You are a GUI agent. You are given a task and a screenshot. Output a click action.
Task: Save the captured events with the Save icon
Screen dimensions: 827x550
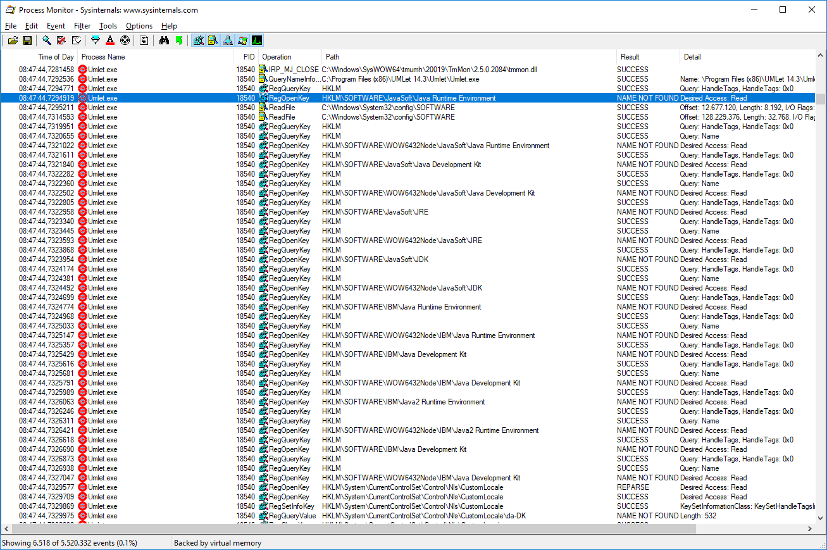click(x=27, y=41)
